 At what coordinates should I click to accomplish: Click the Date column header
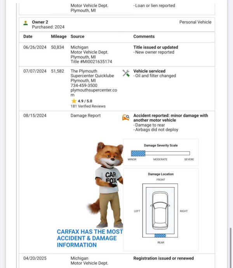pyautogui.click(x=28, y=37)
